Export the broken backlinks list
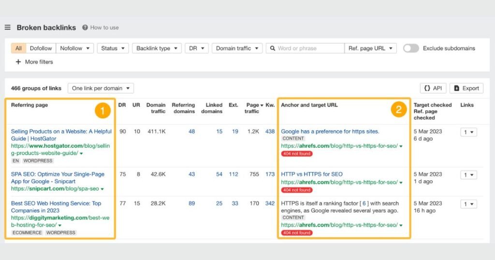The width and height of the screenshot is (495, 260). (x=466, y=88)
